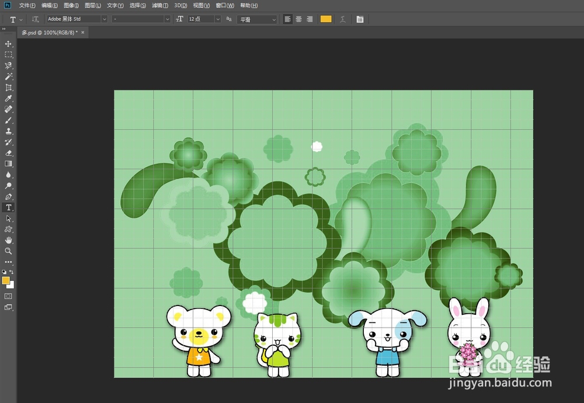Open the 图像(I) menu
This screenshot has height=403, width=584.
coord(71,5)
